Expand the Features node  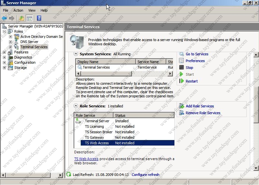pos(4,52)
